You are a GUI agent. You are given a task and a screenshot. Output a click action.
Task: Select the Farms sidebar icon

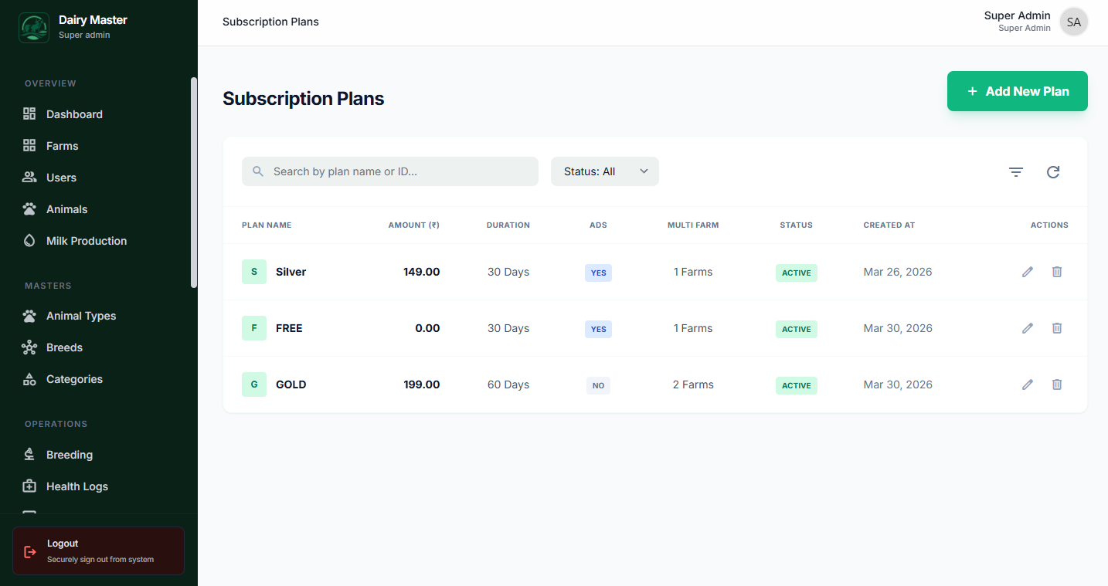coord(29,145)
